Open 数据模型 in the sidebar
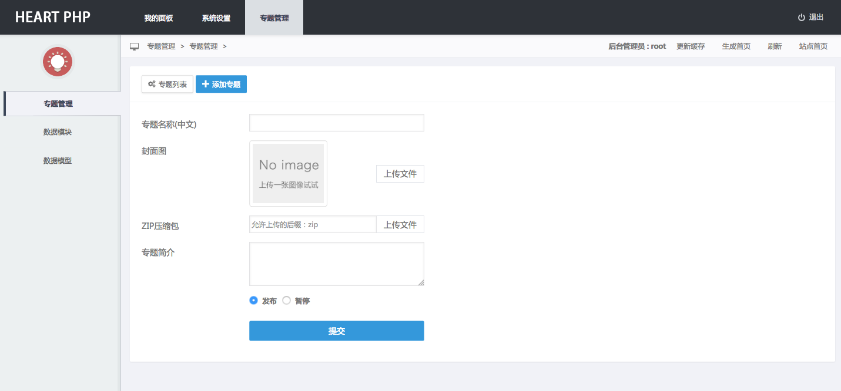The image size is (841, 391). point(58,160)
